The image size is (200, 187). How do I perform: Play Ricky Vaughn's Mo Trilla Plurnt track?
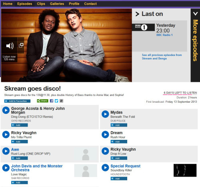[6, 135]
